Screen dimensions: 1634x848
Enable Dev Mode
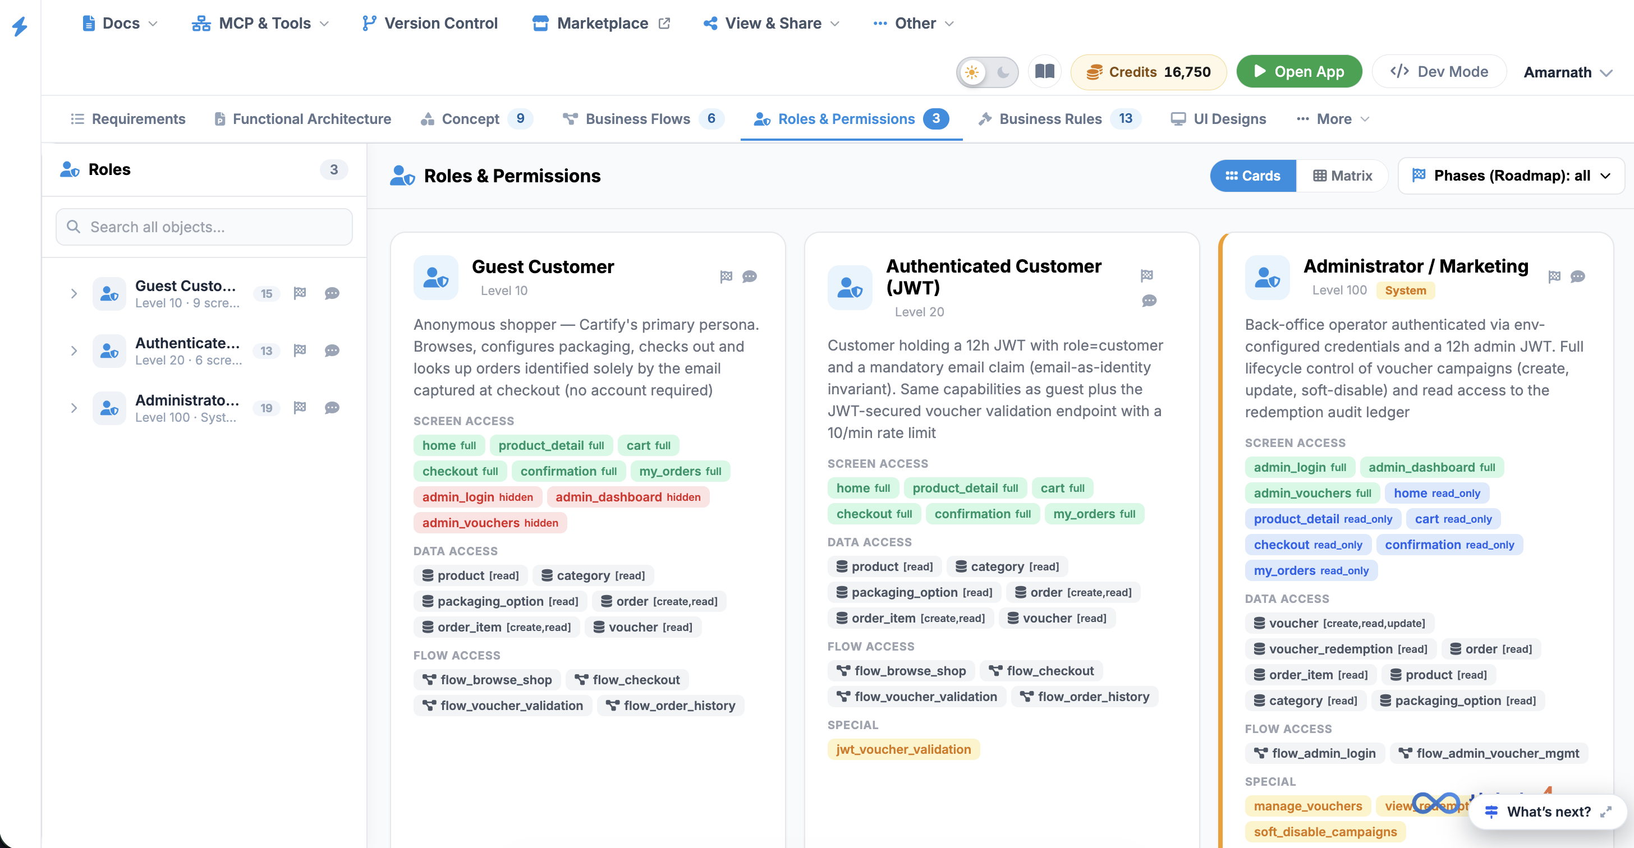1439,72
